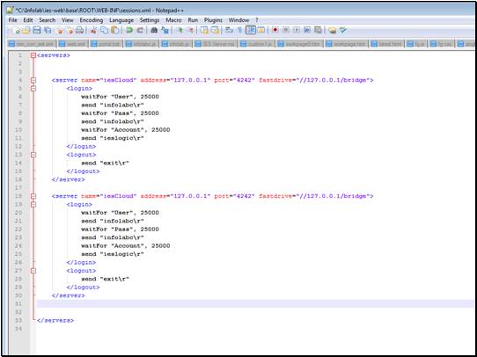Print the document using printer icon
477x357 pixels.
coord(79,30)
